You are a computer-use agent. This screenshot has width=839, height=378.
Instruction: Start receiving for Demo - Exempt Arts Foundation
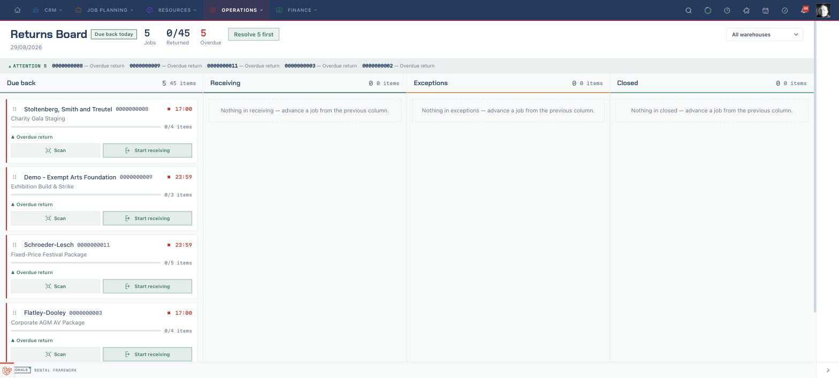pyautogui.click(x=147, y=218)
